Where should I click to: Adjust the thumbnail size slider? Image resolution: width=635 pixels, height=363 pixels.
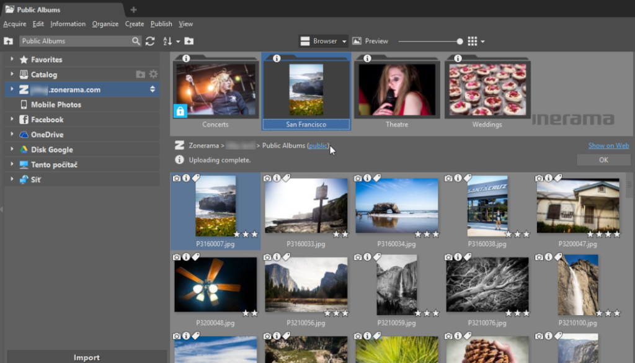(x=460, y=41)
